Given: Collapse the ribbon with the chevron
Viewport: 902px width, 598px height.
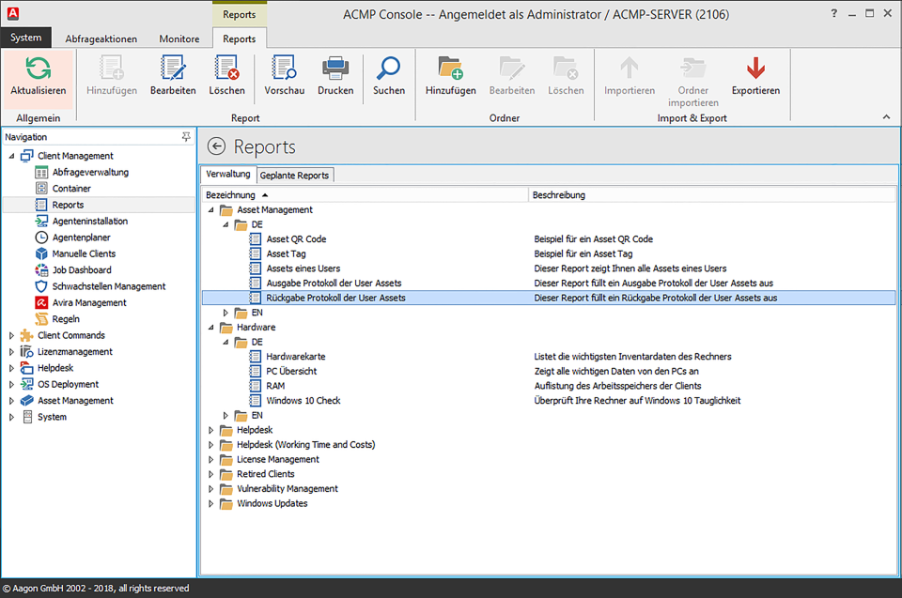Looking at the screenshot, I should [885, 117].
